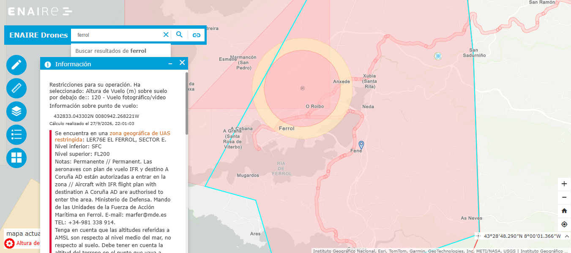This screenshot has width=571, height=253.
Task: Click the round icon near San Sadurniño
Action: point(438,56)
